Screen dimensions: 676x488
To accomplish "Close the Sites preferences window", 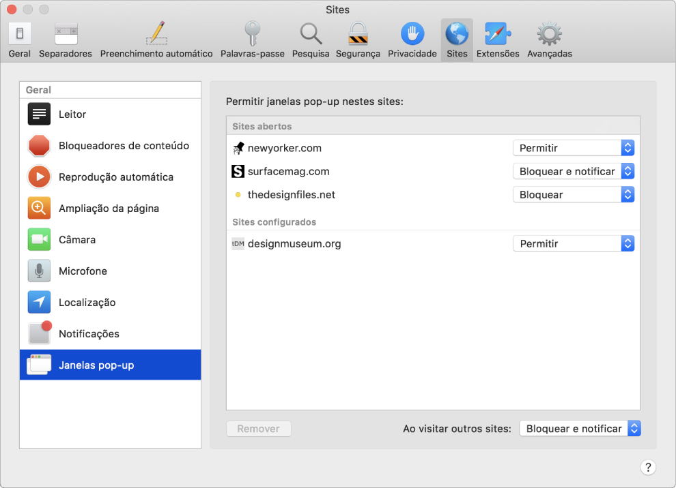I will tap(12, 9).
